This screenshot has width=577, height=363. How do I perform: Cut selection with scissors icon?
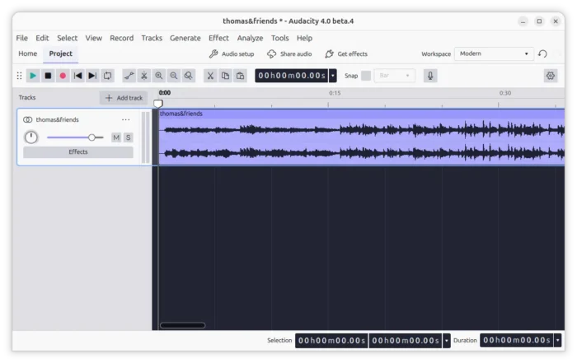[x=210, y=76]
